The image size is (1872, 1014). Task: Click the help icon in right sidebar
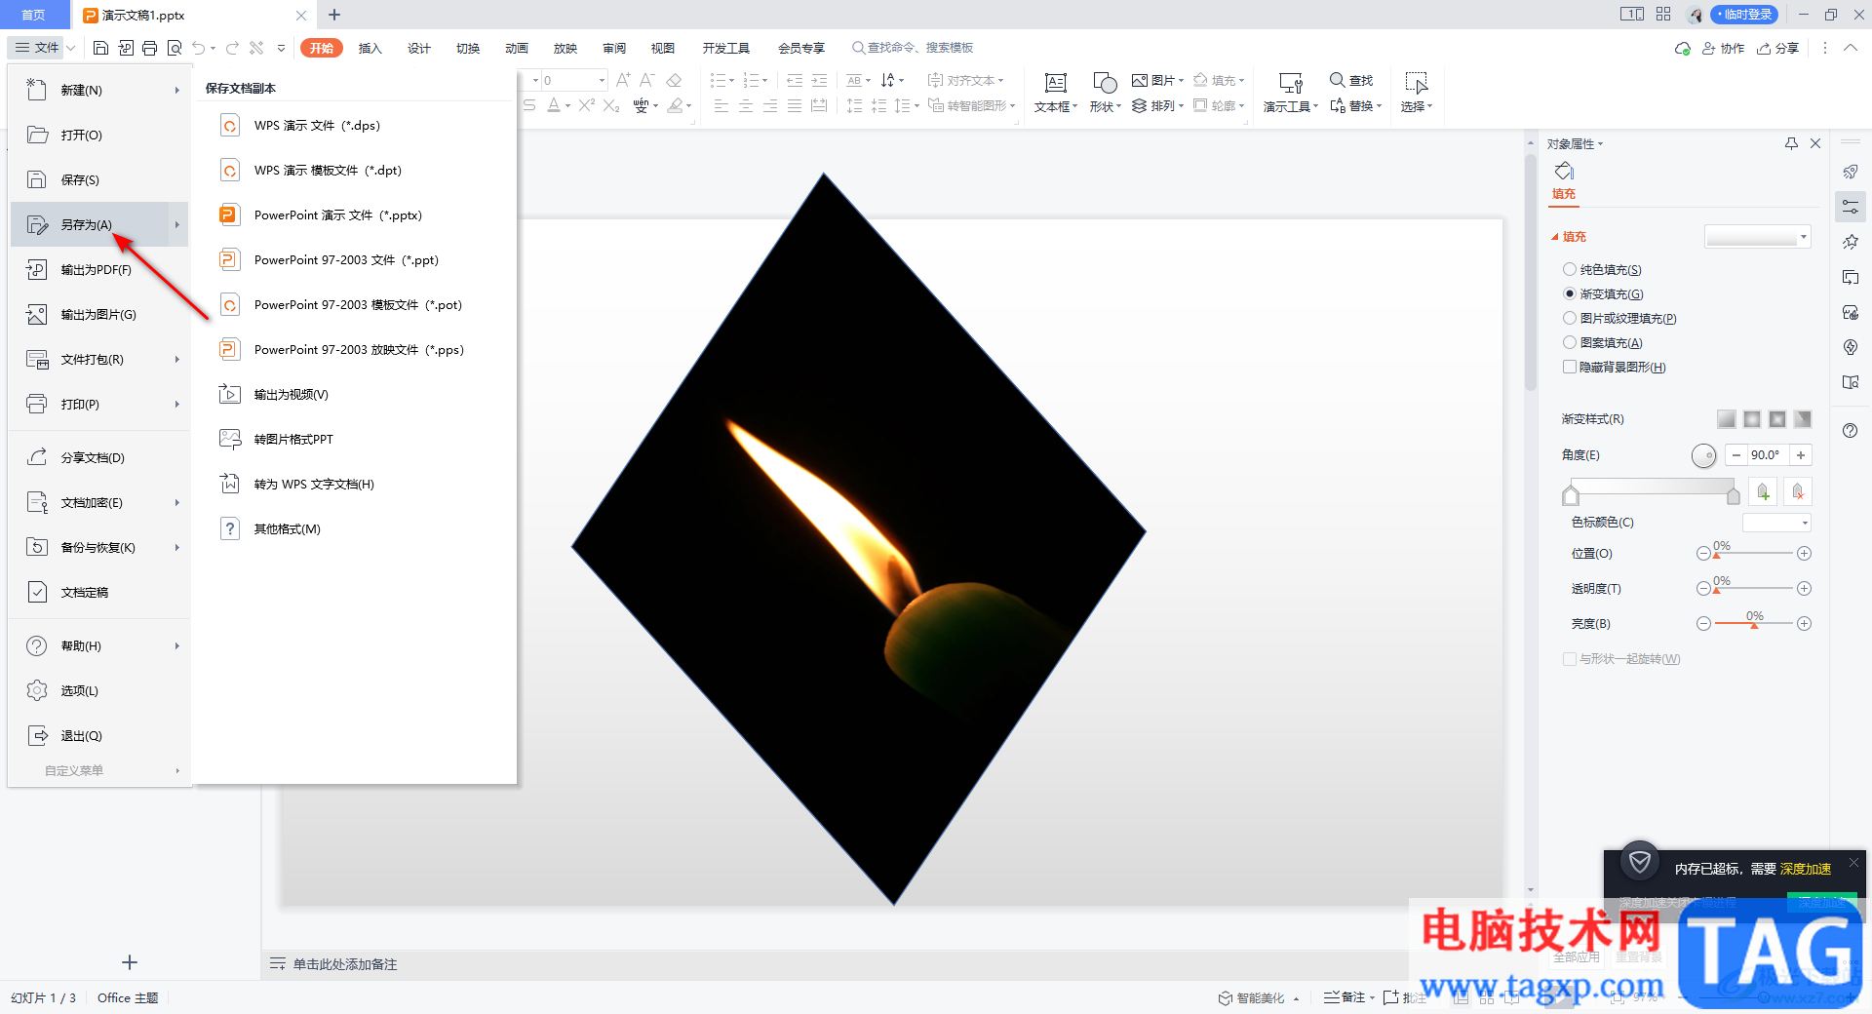tap(1851, 431)
